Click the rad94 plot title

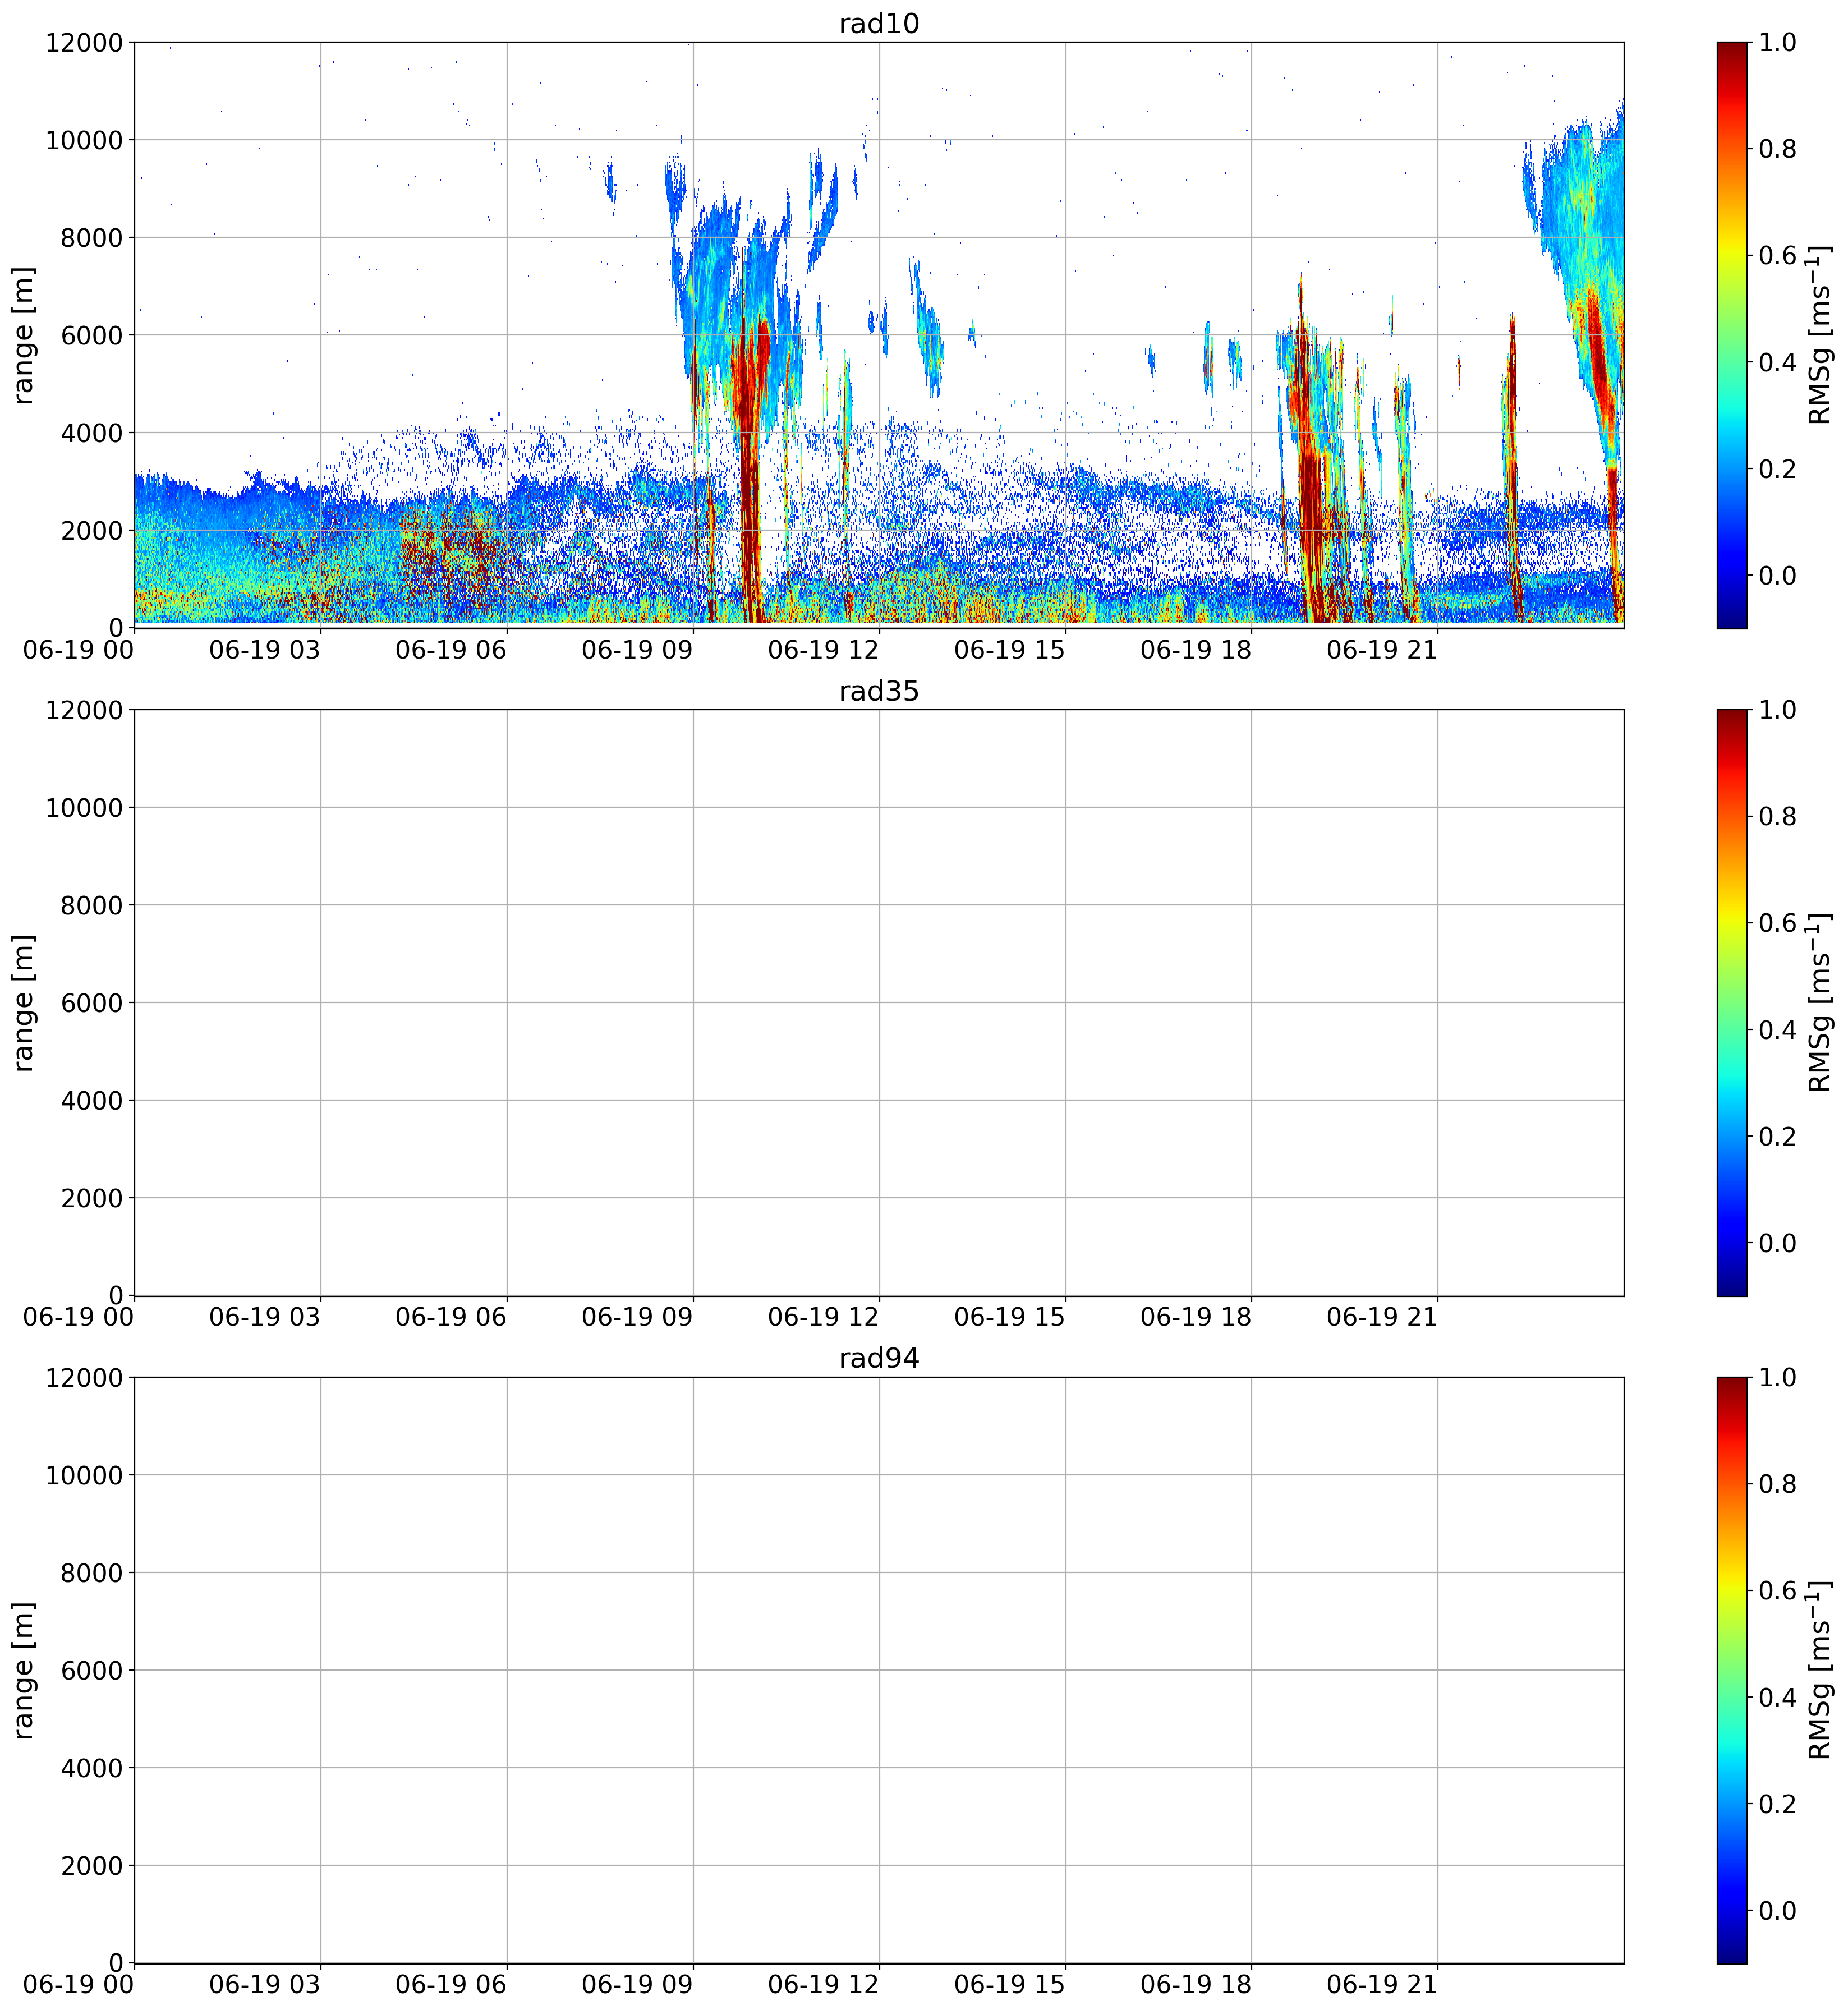point(878,1358)
